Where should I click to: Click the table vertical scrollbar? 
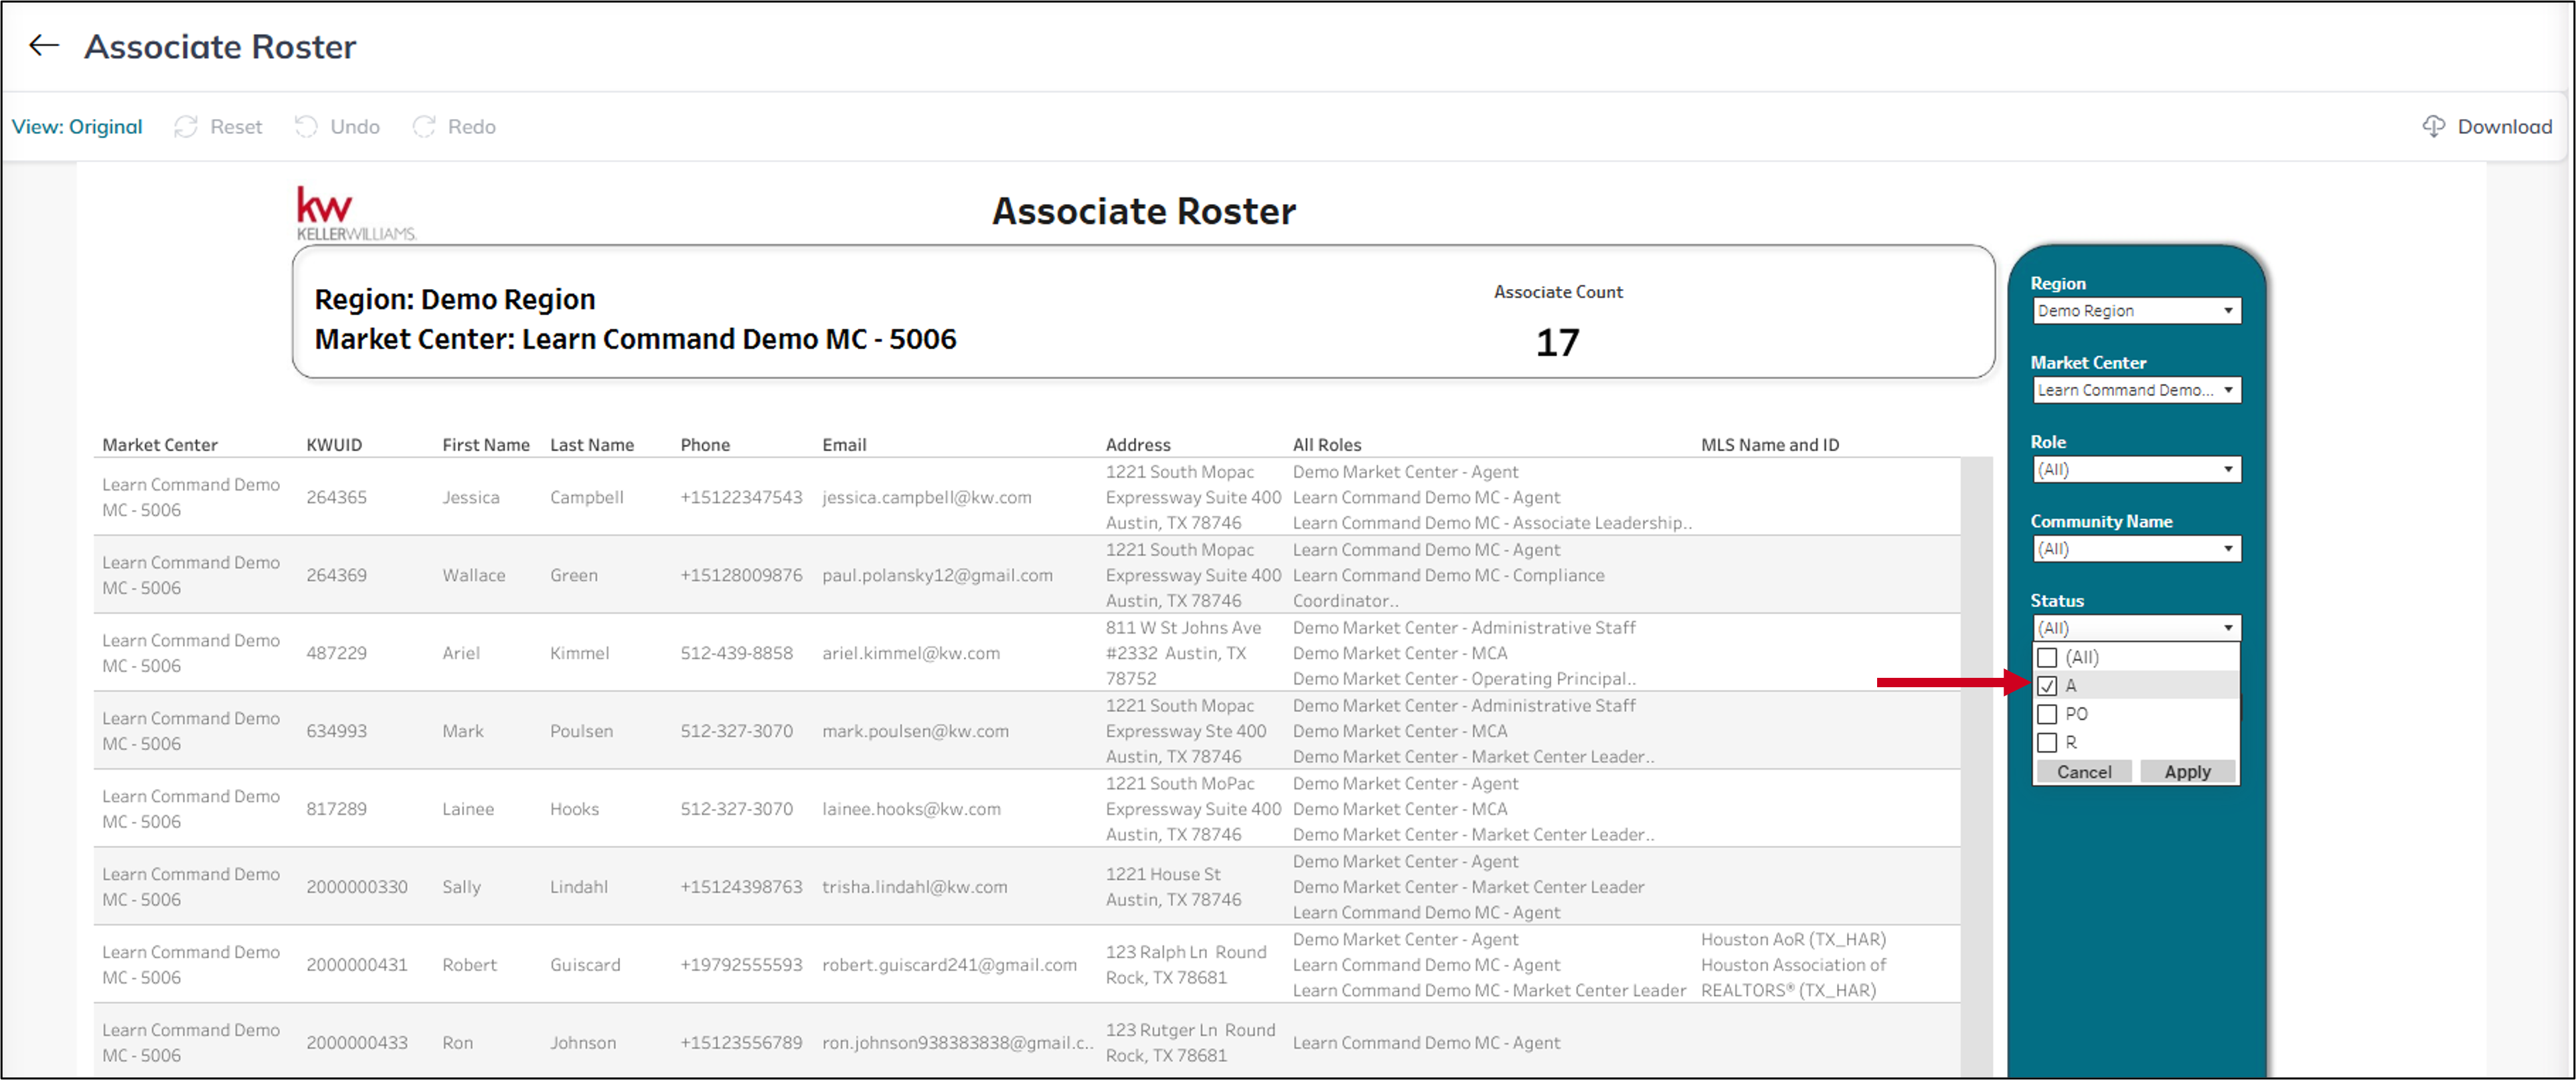click(1976, 766)
